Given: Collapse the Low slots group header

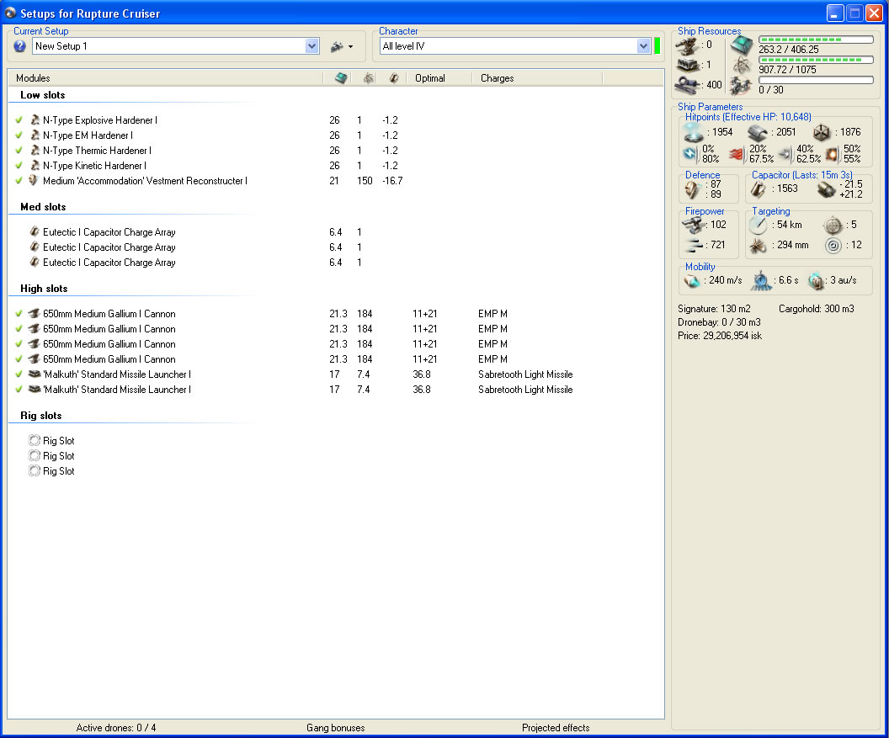Looking at the screenshot, I should [x=43, y=95].
